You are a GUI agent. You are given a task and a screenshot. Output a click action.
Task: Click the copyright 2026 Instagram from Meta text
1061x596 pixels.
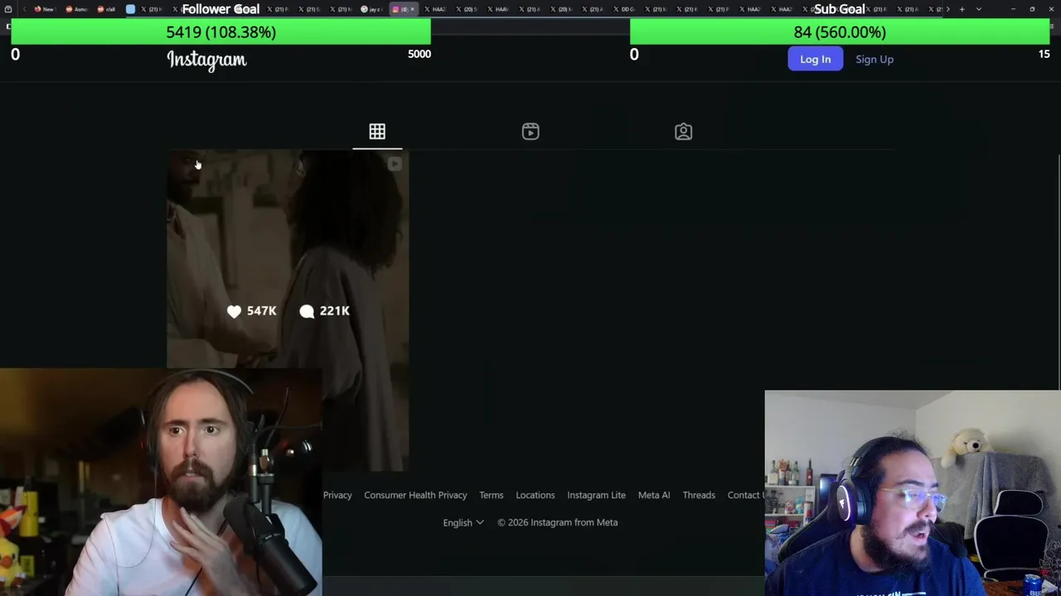(x=557, y=522)
